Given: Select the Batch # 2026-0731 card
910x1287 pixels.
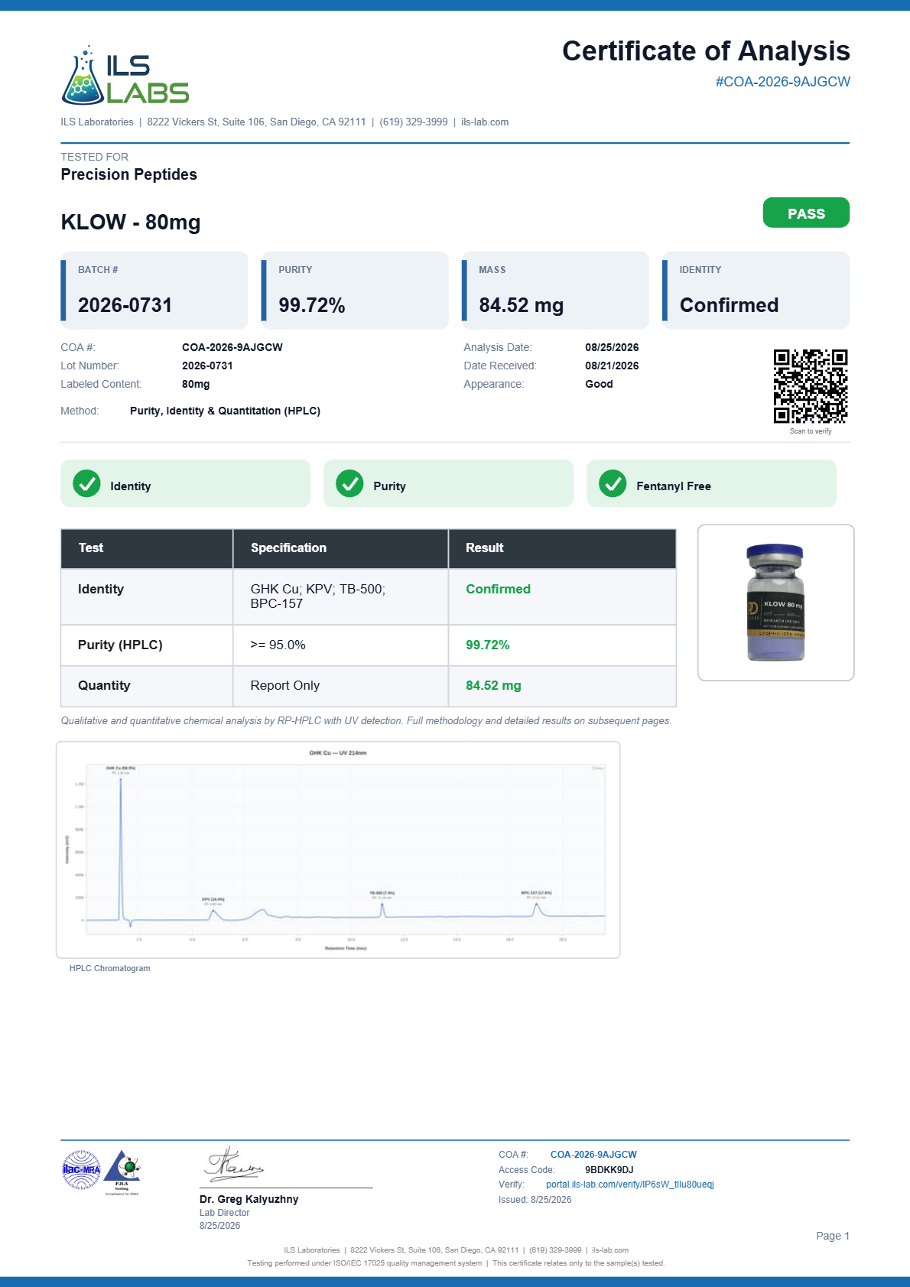Looking at the screenshot, I should (154, 291).
